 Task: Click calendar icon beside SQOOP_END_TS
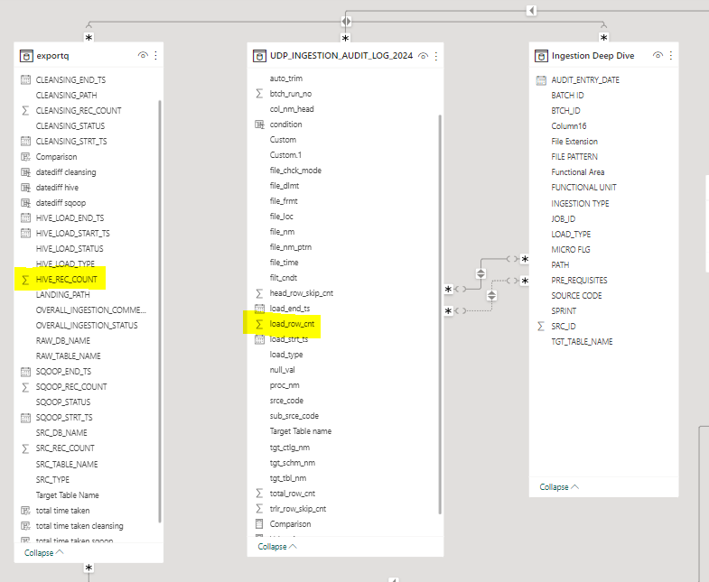click(x=26, y=372)
